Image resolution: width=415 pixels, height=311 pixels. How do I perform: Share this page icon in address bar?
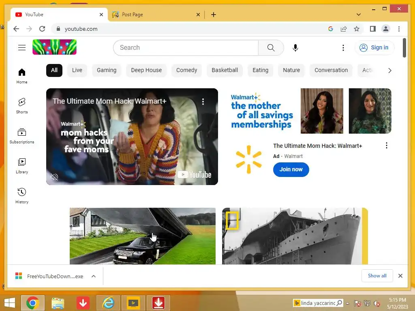(x=344, y=29)
